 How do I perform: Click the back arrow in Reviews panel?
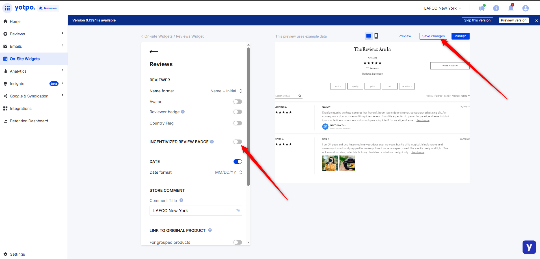coord(154,52)
